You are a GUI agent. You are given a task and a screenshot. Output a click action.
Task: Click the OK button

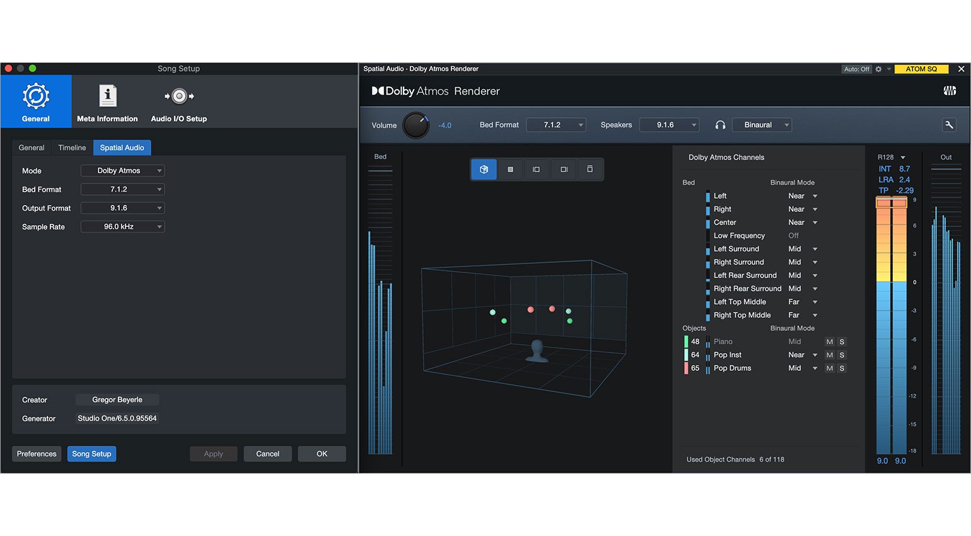tap(322, 453)
